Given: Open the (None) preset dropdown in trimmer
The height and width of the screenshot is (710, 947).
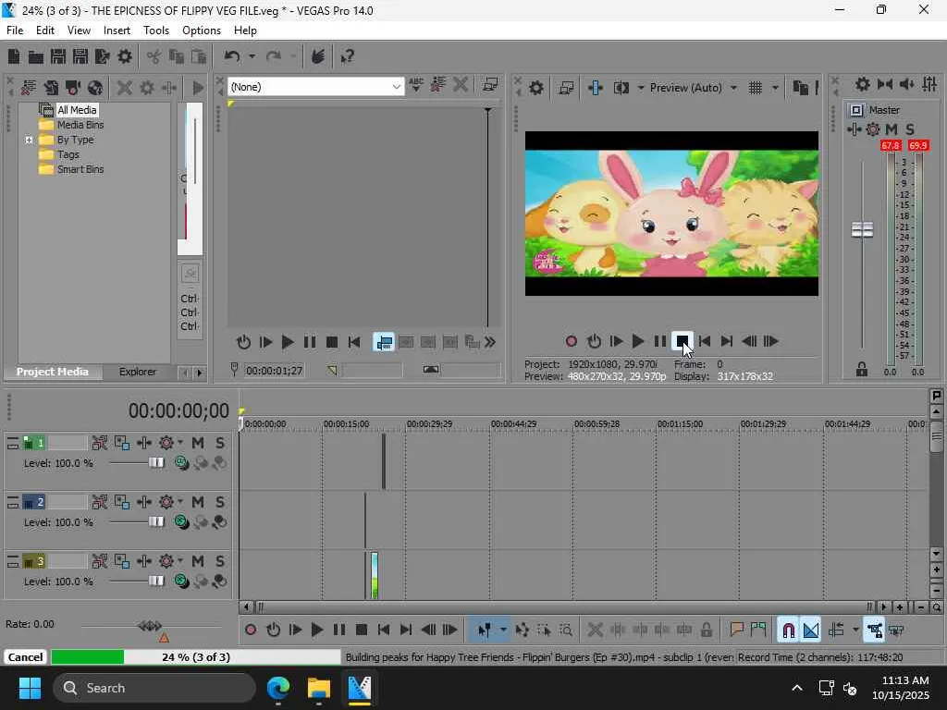Looking at the screenshot, I should tap(397, 87).
